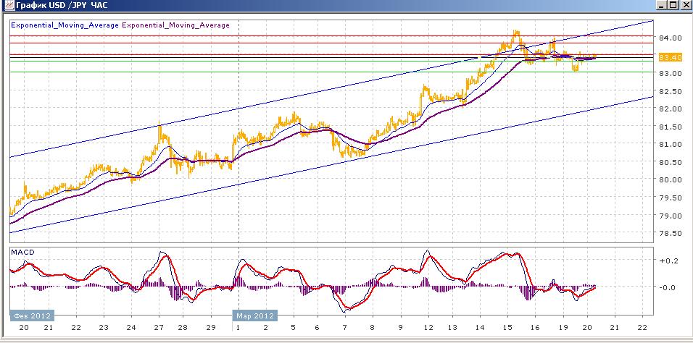Maximize the USD/JPY chart window
The width and height of the screenshot is (693, 343).
pyautogui.click(x=673, y=5)
